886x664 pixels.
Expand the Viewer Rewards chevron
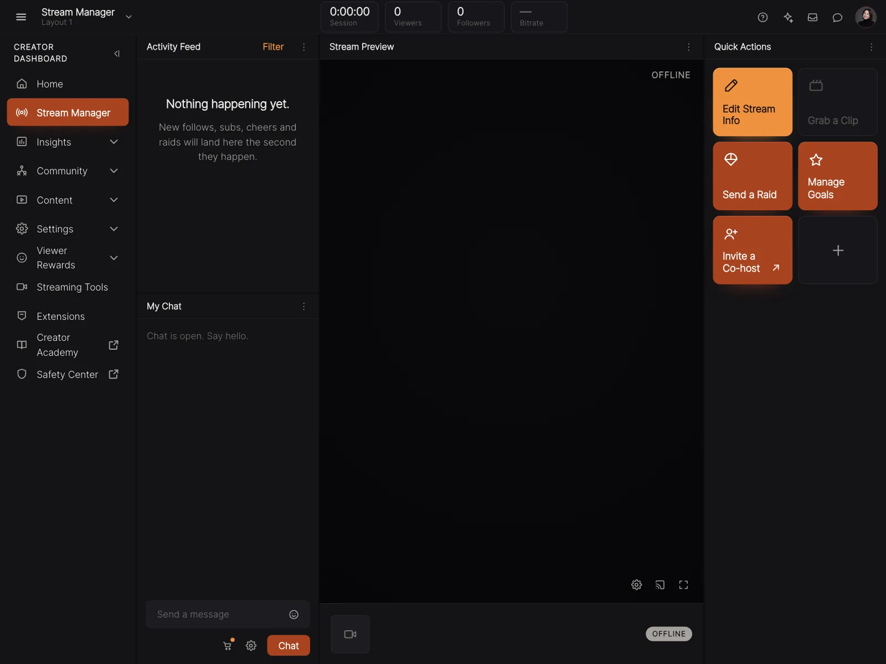114,258
